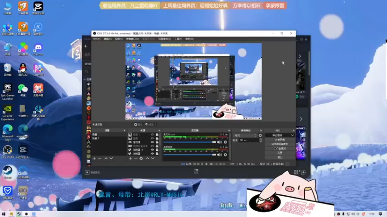Adjust the 麦克风/Aux volume slider
The width and height of the screenshot is (387, 217).
point(190,142)
